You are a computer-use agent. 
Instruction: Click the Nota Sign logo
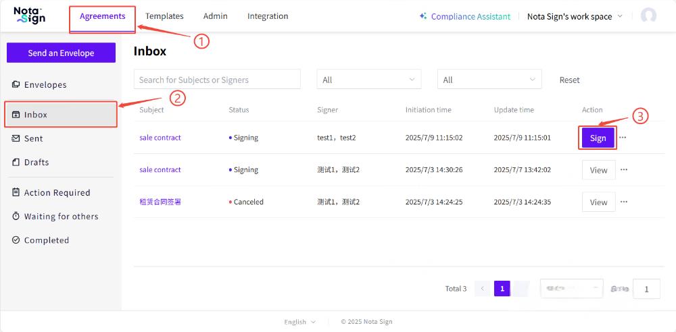tap(30, 16)
